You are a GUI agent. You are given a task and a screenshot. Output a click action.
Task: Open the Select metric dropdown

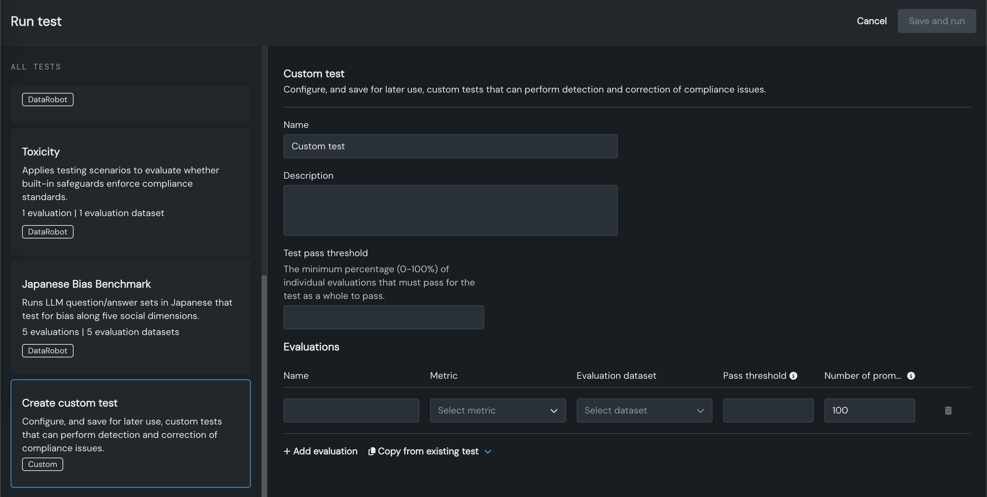pos(497,410)
